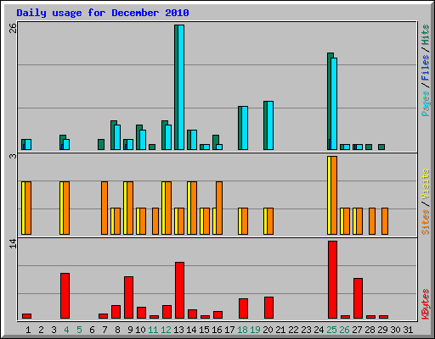The height and width of the screenshot is (339, 435).
Task: Click day 28 on the x-axis
Action: click(x=370, y=330)
